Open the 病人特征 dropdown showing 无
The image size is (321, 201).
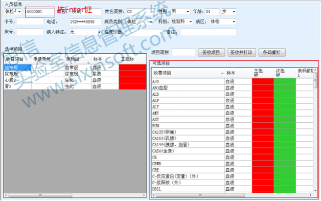click(x=99, y=32)
